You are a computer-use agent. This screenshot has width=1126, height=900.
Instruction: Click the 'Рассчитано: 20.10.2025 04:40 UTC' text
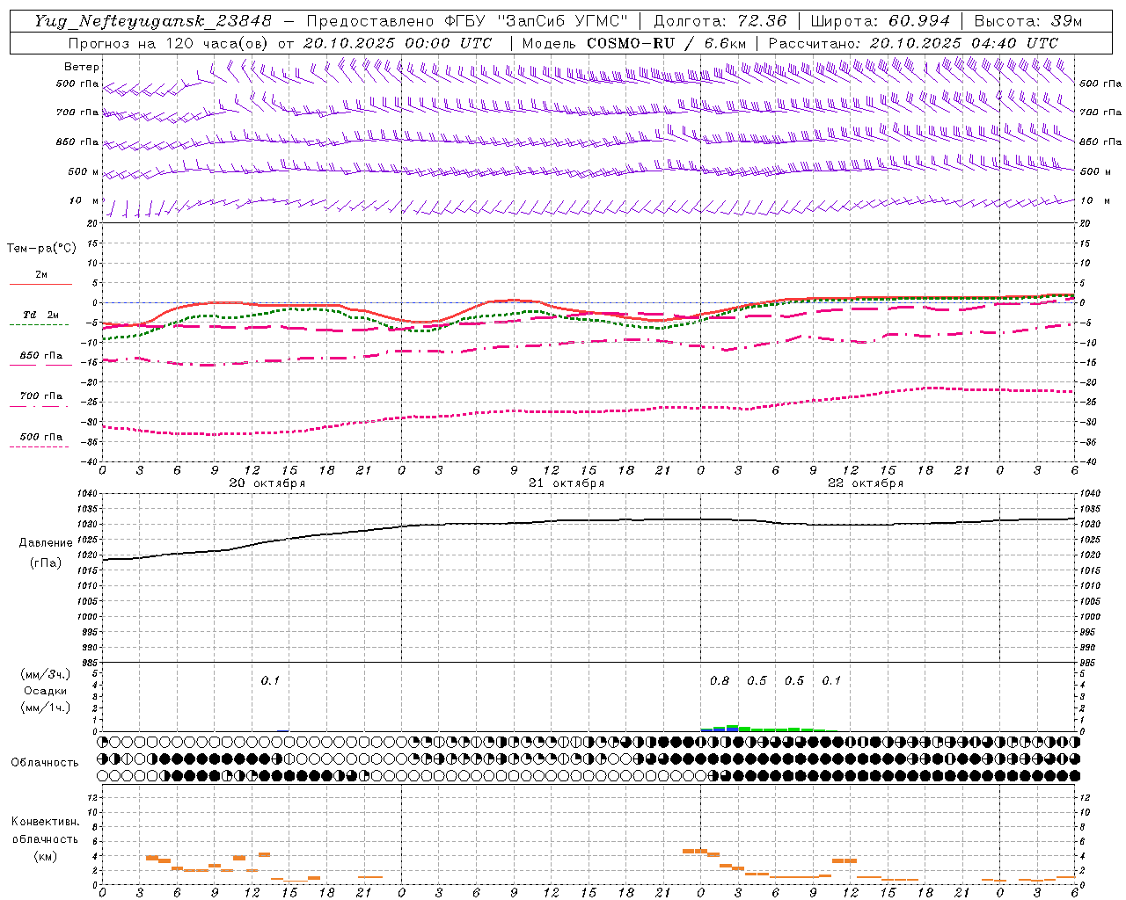coord(913,43)
